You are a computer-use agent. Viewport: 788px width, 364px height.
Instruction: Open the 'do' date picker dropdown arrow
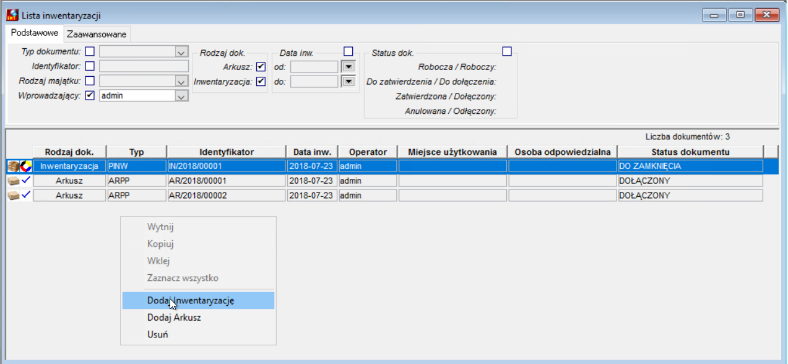[348, 81]
